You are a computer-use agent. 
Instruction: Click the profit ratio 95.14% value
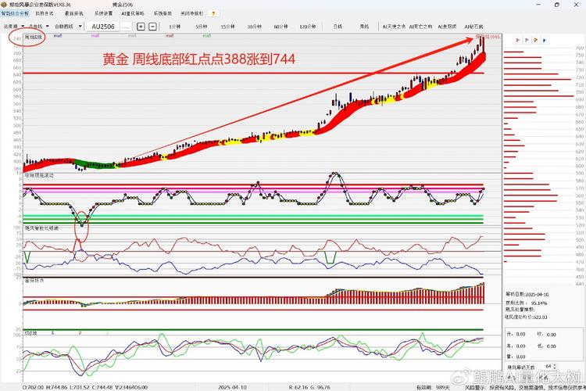pos(539,303)
